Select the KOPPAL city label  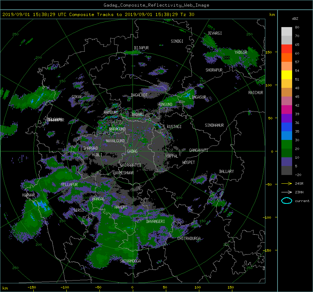coord(172,156)
